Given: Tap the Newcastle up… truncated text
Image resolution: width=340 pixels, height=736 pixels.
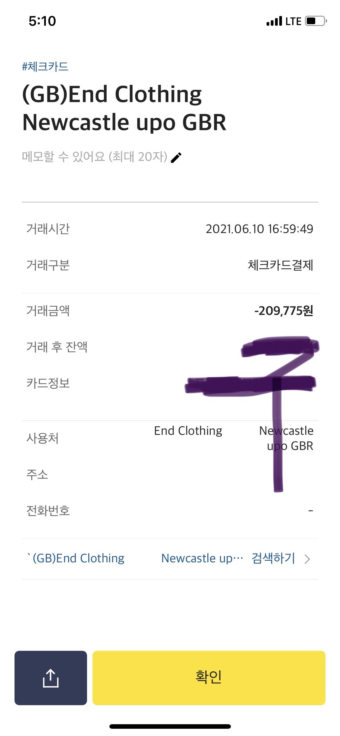Looking at the screenshot, I should pyautogui.click(x=202, y=558).
